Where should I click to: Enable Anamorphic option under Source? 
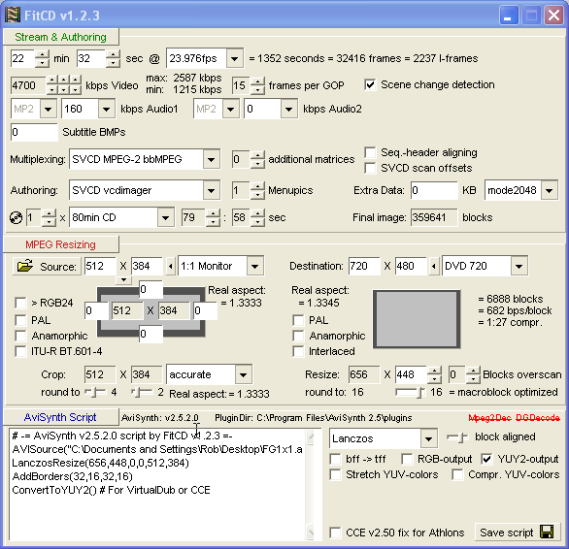tap(20, 336)
